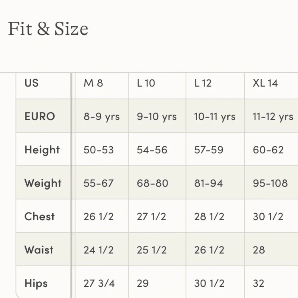Click the M 8 size column header
The width and height of the screenshot is (298, 298).
tap(93, 83)
